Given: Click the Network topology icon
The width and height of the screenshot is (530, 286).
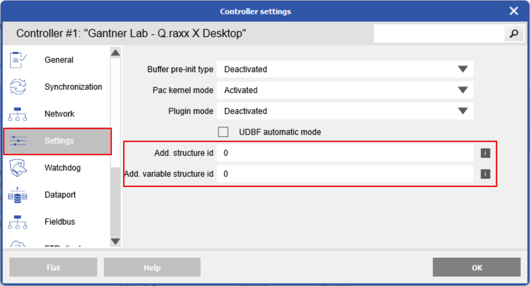Looking at the screenshot, I should [x=18, y=114].
